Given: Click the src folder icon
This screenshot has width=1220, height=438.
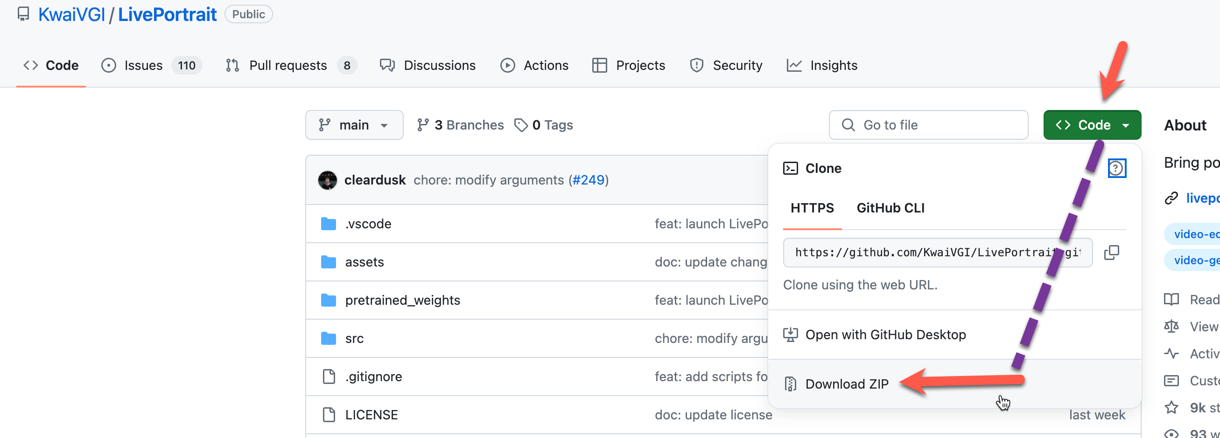Looking at the screenshot, I should (x=328, y=339).
